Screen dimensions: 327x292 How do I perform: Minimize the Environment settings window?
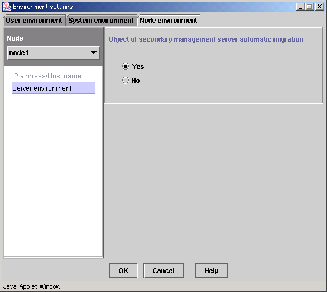tap(300, 7)
